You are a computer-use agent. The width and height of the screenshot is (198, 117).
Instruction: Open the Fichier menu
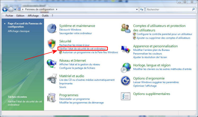[x=9, y=16]
